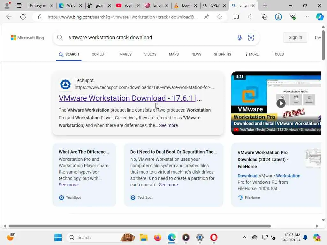Select the SHOPPING search tab
The width and height of the screenshot is (327, 245).
pos(223,54)
